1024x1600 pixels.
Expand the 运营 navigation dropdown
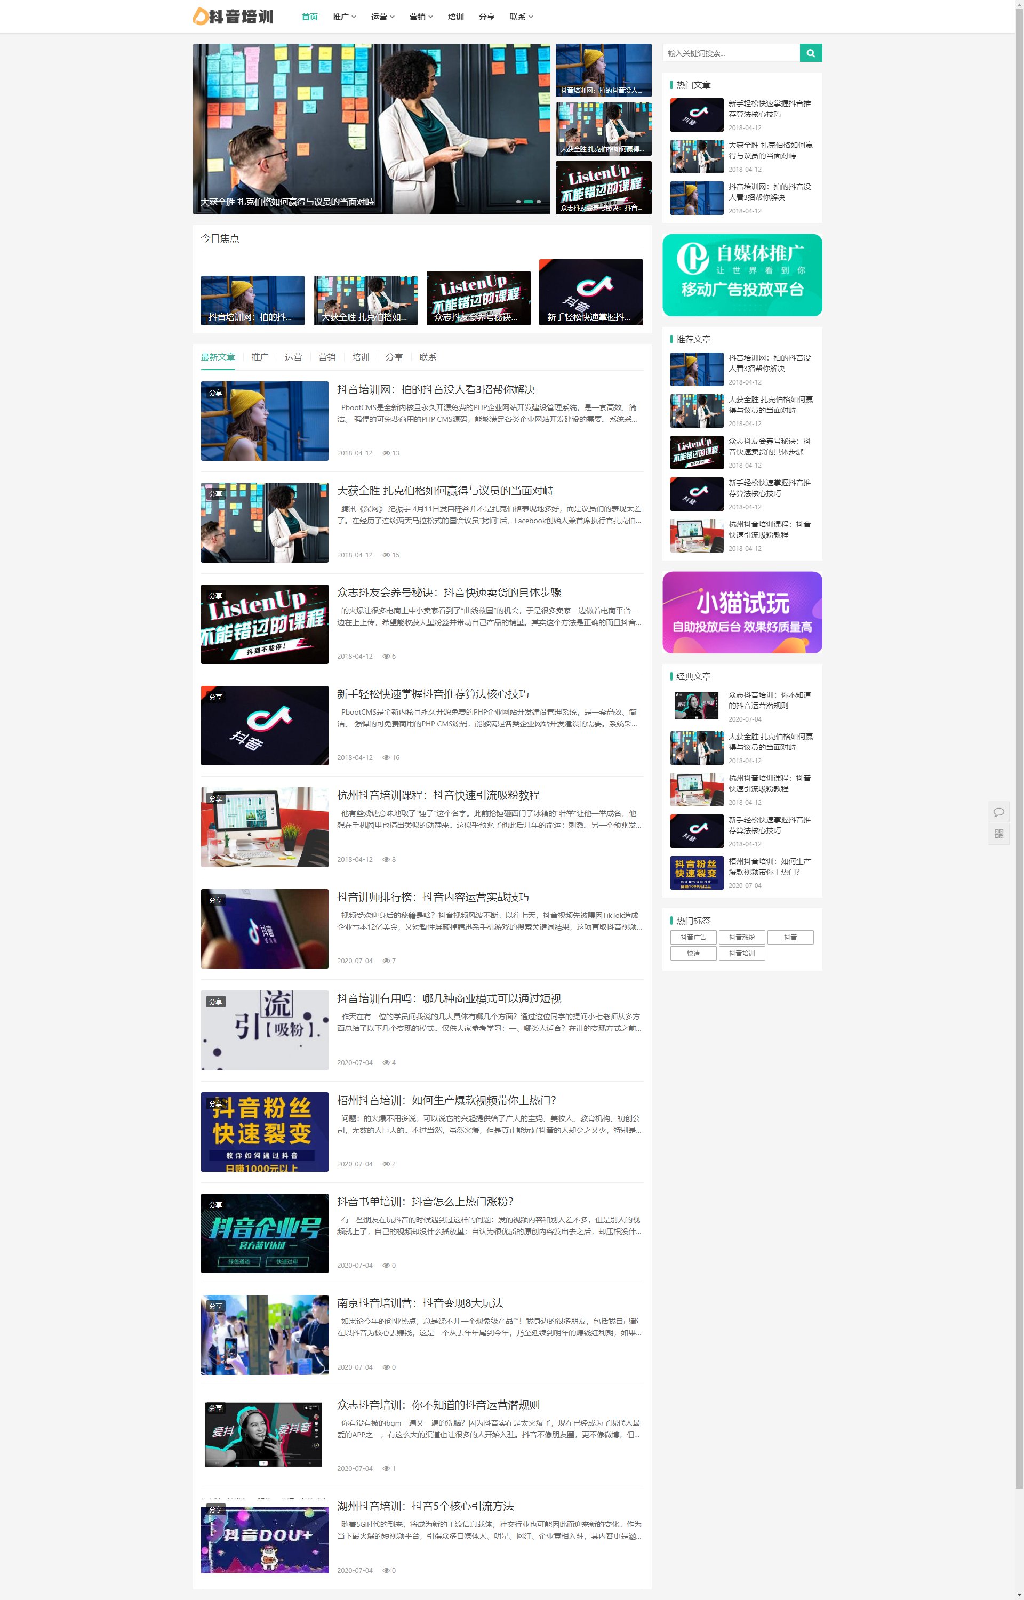point(382,17)
